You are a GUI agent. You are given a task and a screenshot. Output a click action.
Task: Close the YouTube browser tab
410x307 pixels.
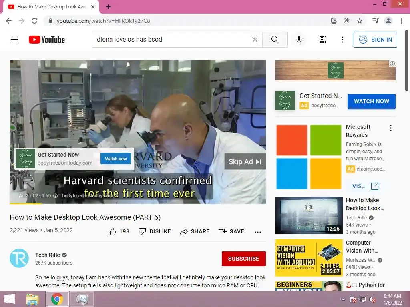93,7
